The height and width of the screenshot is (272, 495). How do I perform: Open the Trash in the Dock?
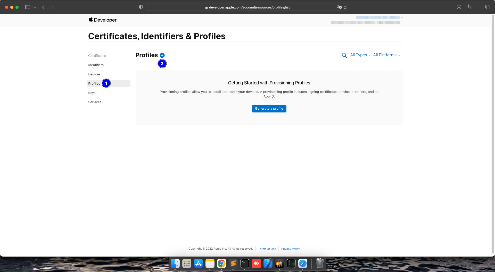(320, 263)
